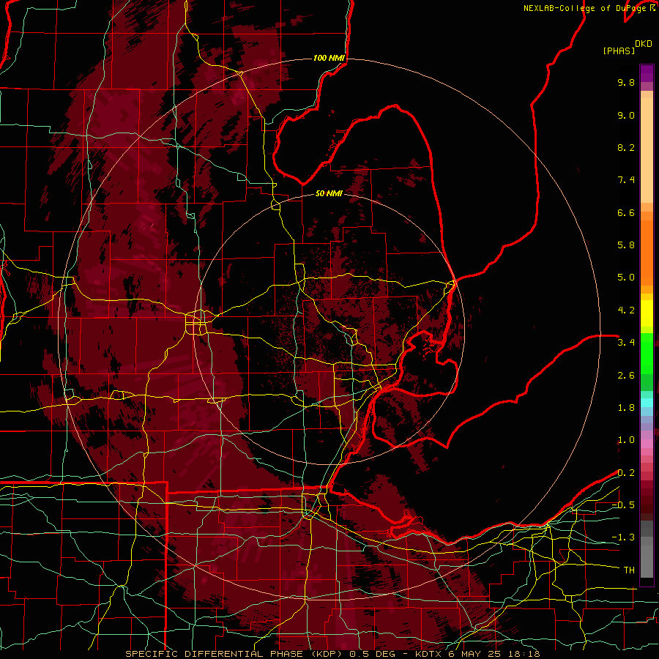
Task: Click the 9.8 value on the scale
Action: 626,82
